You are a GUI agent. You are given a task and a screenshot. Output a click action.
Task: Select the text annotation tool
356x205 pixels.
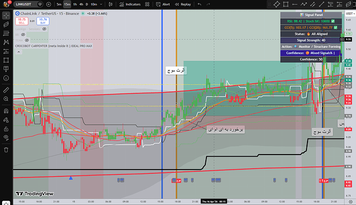[6, 69]
